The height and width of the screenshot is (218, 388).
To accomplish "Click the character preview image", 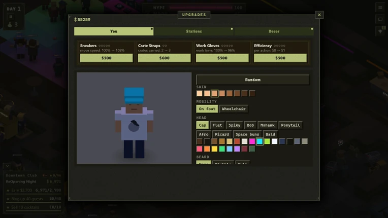I will (x=134, y=118).
